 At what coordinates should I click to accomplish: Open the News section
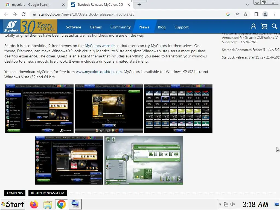click(144, 27)
